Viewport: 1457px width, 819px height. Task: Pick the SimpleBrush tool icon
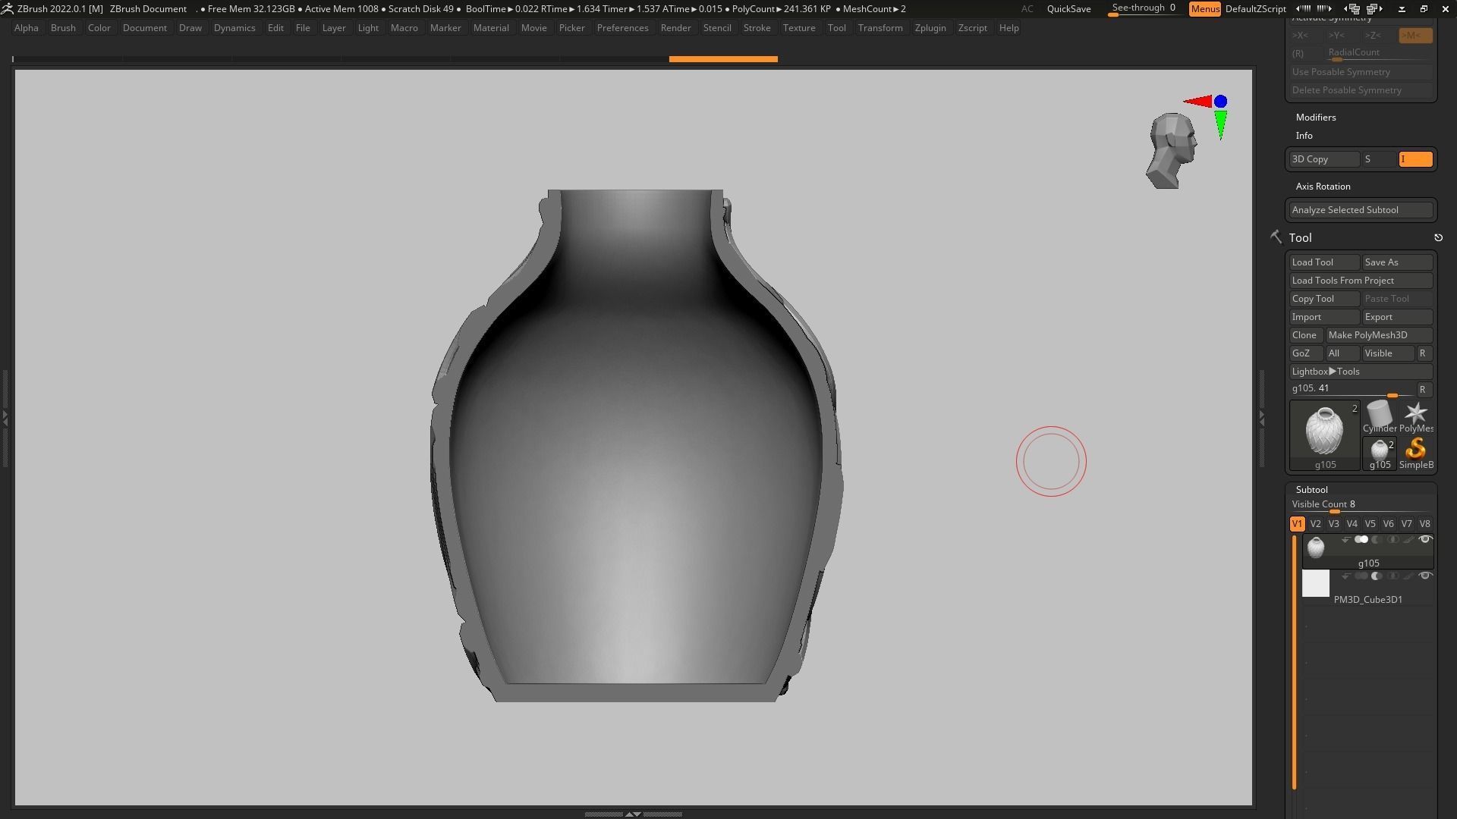pos(1416,450)
